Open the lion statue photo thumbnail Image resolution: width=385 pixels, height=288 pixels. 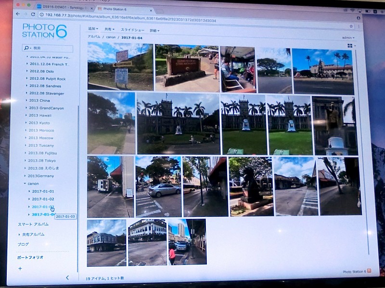tap(251, 187)
